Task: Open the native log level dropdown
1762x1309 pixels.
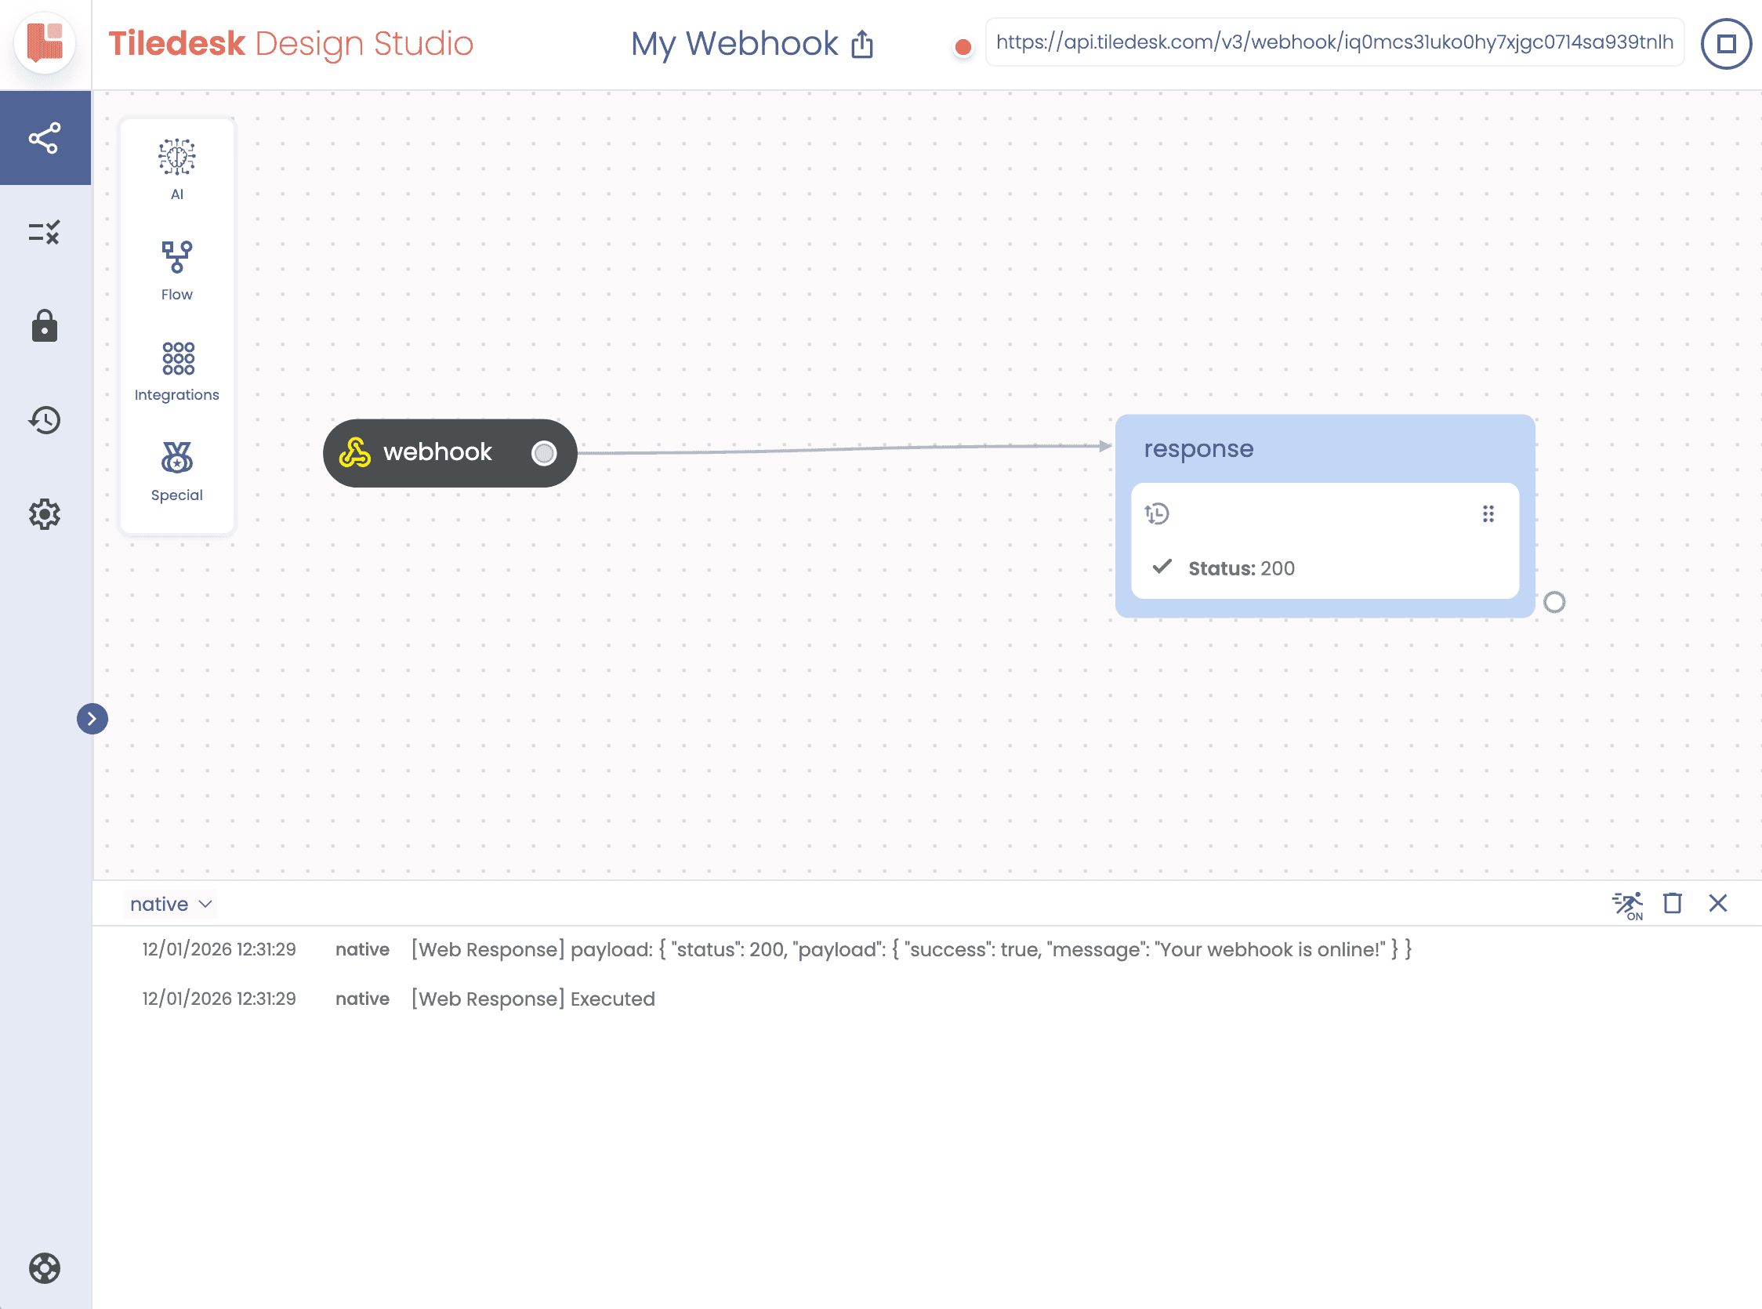Action: [170, 904]
